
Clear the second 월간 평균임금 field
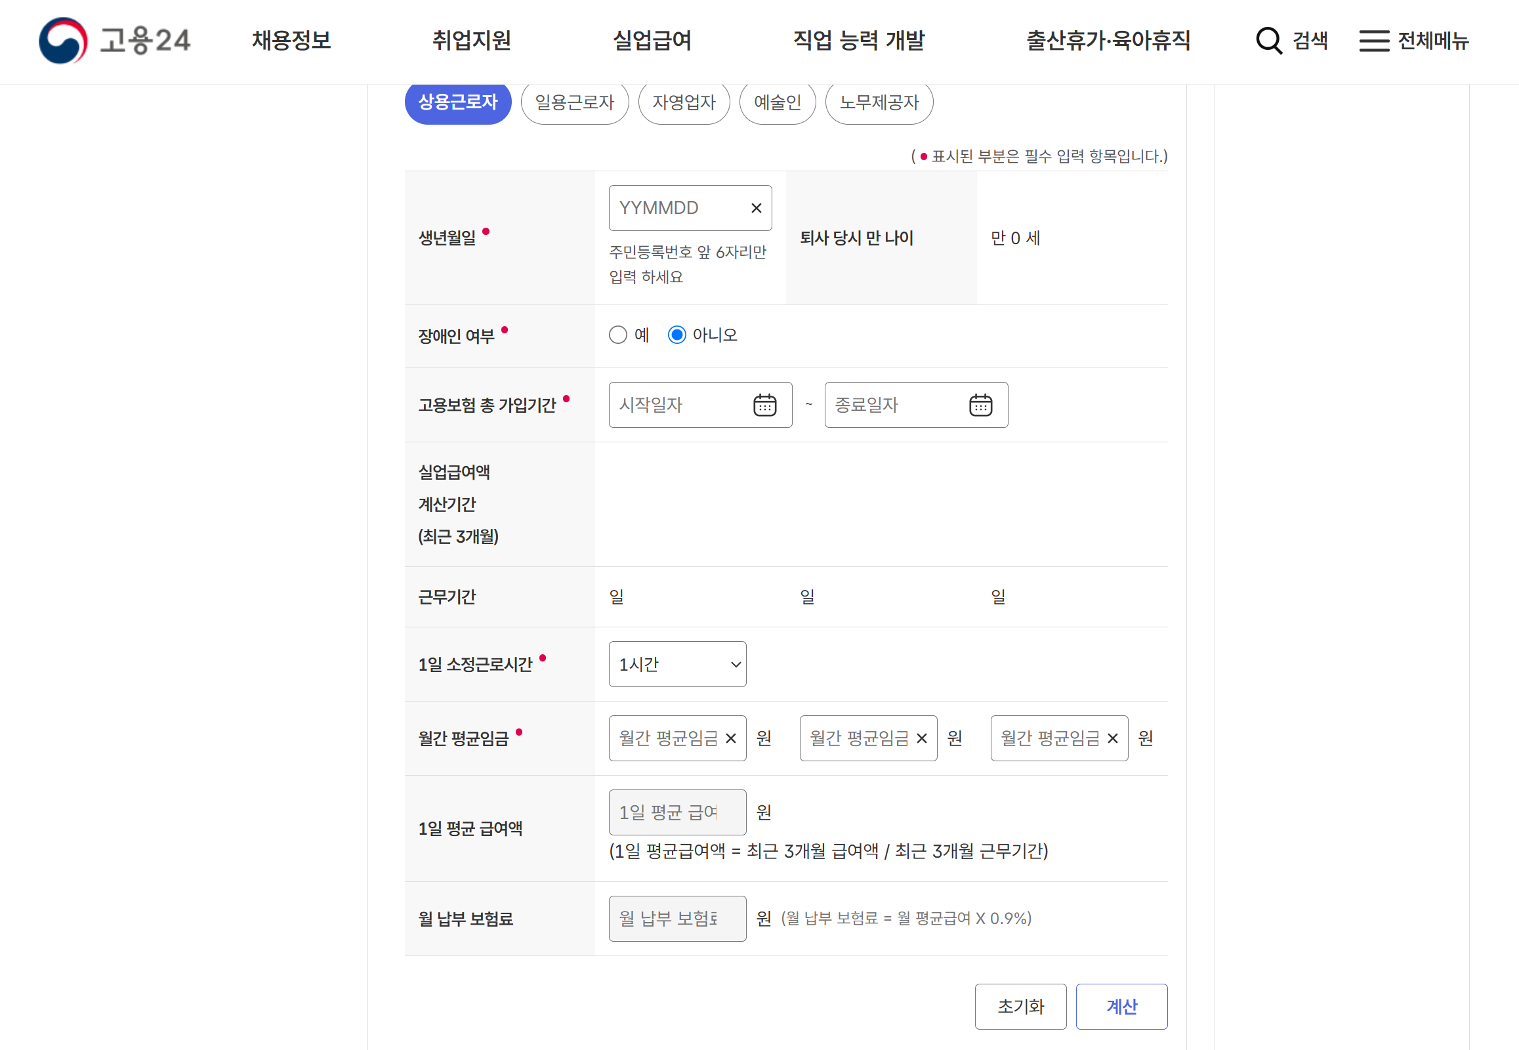[921, 739]
